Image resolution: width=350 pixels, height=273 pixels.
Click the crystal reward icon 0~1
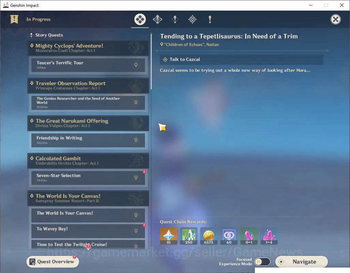click(x=249, y=236)
